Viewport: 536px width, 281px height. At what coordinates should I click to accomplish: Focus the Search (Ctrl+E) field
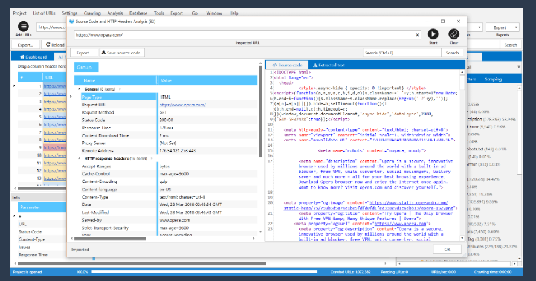[402, 53]
